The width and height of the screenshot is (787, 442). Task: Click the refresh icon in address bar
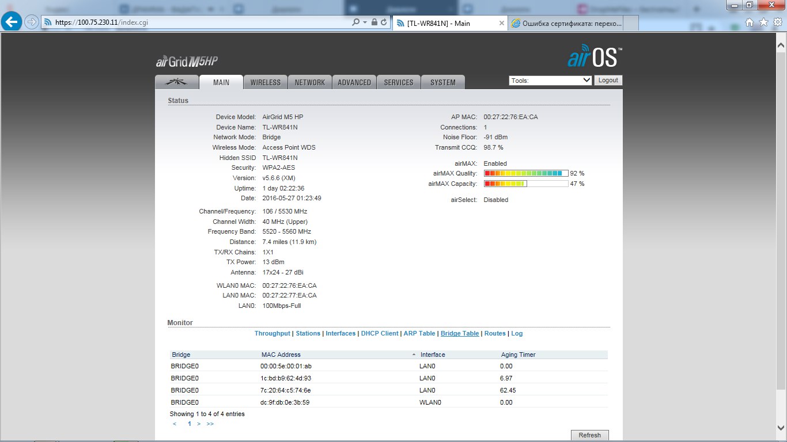tap(384, 22)
